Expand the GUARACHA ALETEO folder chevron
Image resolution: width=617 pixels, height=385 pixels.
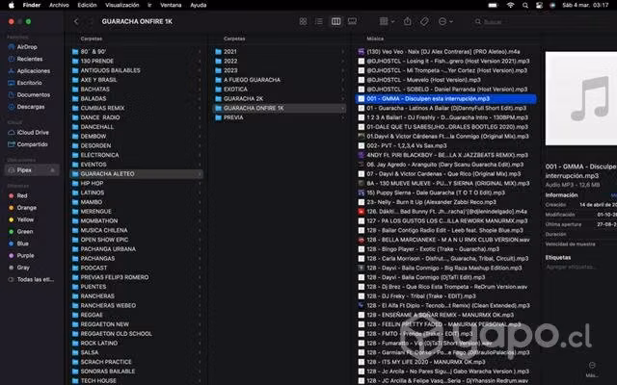(200, 174)
